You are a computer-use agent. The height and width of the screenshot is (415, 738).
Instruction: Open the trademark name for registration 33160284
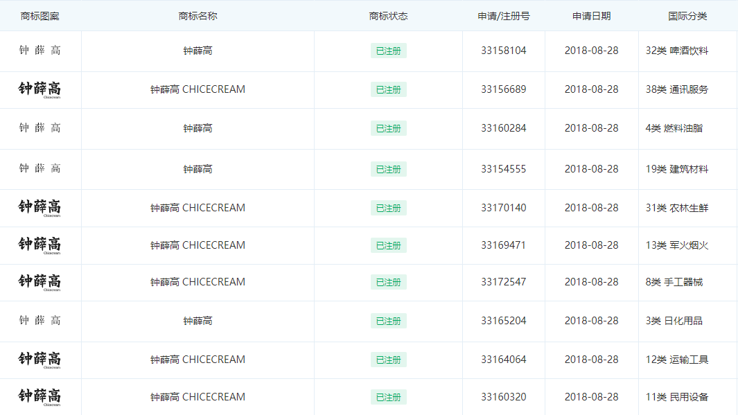(197, 128)
